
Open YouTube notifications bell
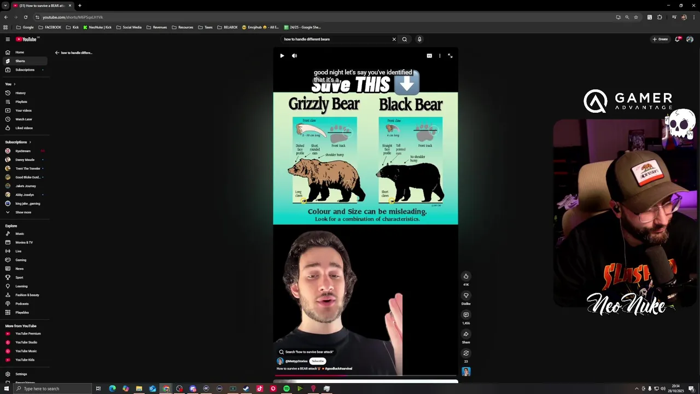678,39
